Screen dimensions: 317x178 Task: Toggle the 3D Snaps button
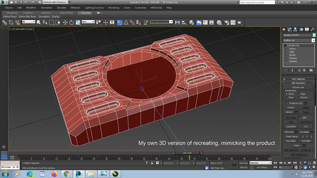click(x=119, y=22)
